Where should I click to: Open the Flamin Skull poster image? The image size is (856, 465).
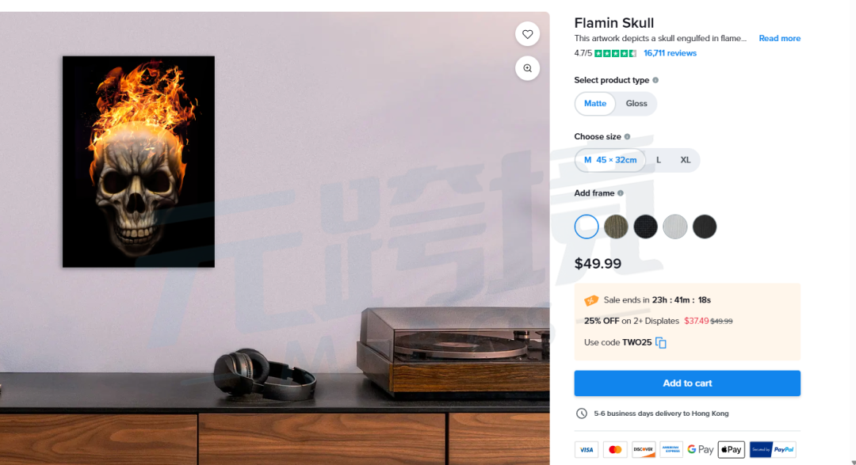coord(139,162)
